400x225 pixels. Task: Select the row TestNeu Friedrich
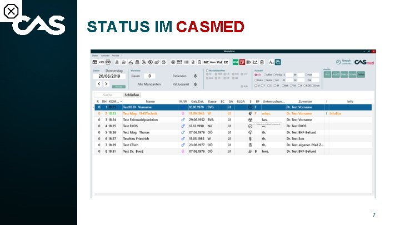(233, 139)
